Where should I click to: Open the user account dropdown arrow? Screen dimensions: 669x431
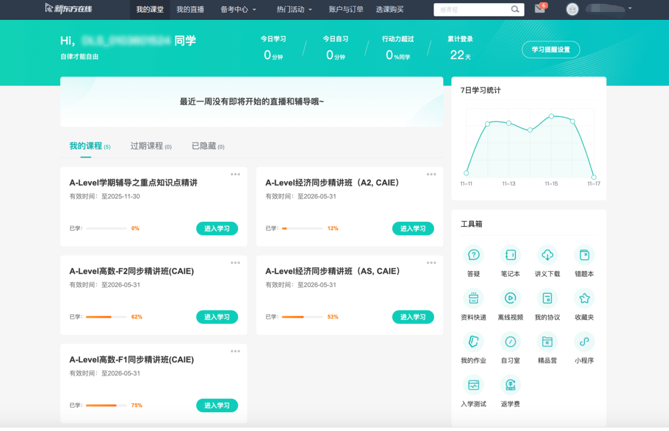tap(630, 9)
